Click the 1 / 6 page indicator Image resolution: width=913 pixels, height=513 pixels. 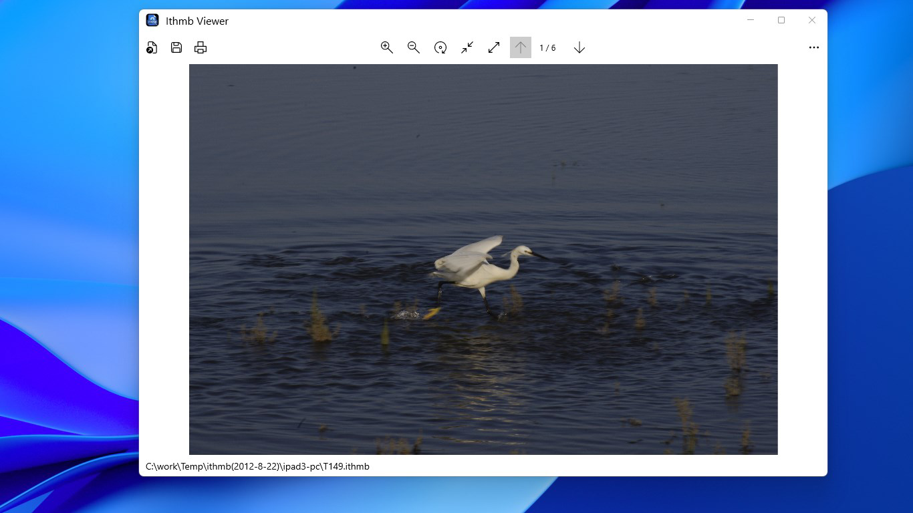pyautogui.click(x=548, y=47)
